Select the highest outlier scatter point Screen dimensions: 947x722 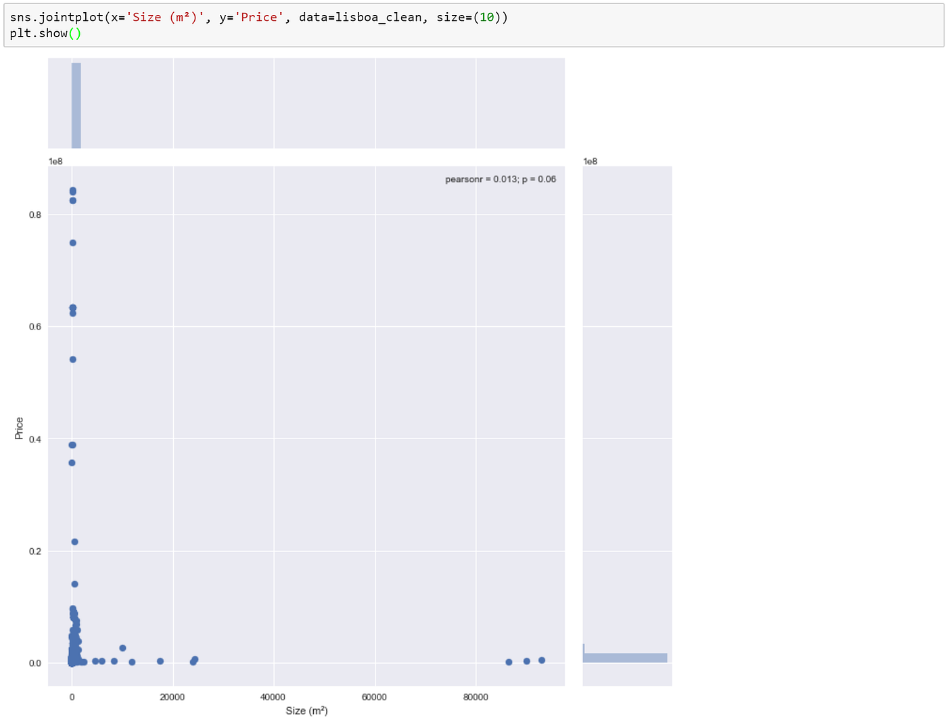pos(72,191)
